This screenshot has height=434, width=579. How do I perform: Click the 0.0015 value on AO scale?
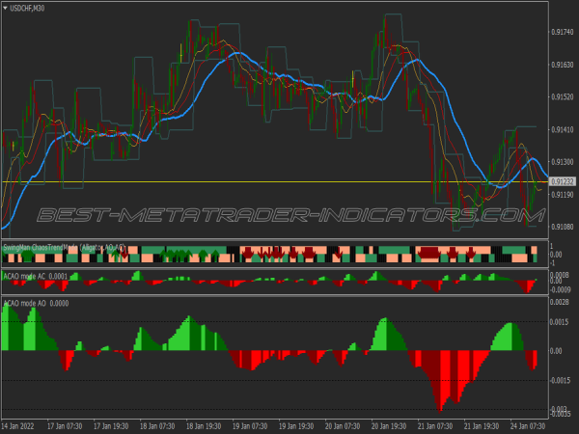pos(560,322)
